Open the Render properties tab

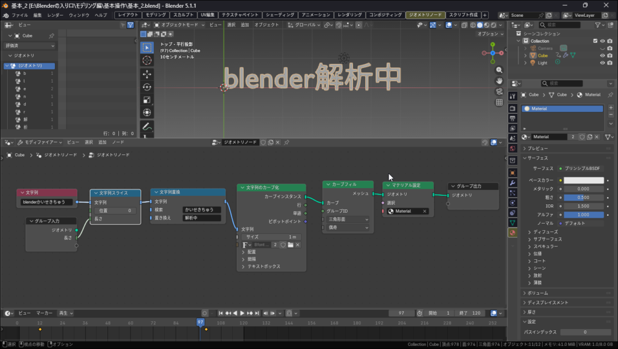coord(512,108)
